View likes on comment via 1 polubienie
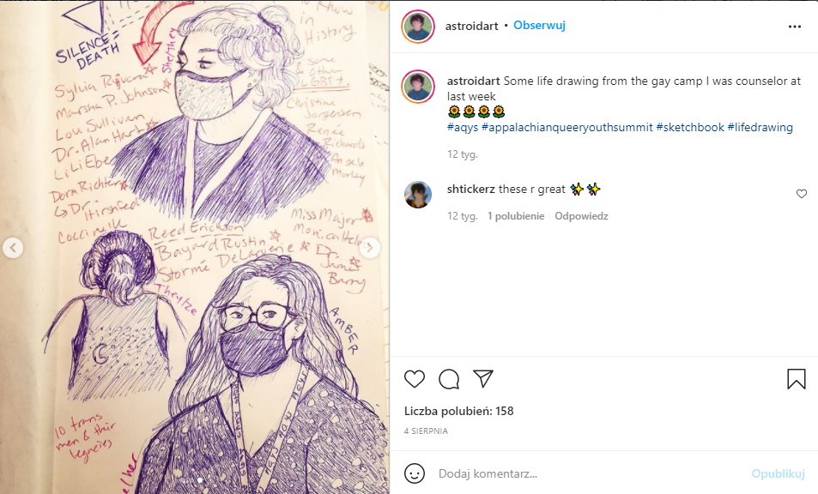The width and height of the screenshot is (818, 494). click(516, 216)
